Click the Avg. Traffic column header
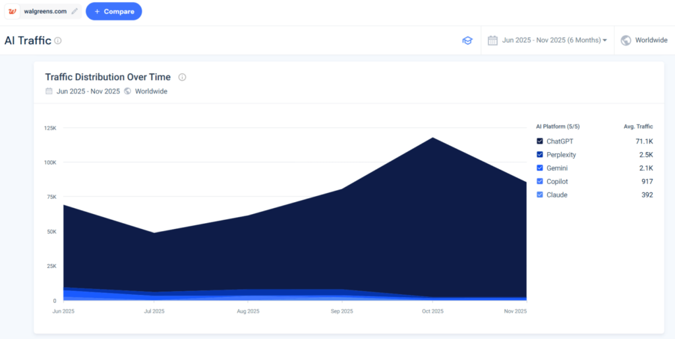The image size is (675, 339). tap(637, 126)
